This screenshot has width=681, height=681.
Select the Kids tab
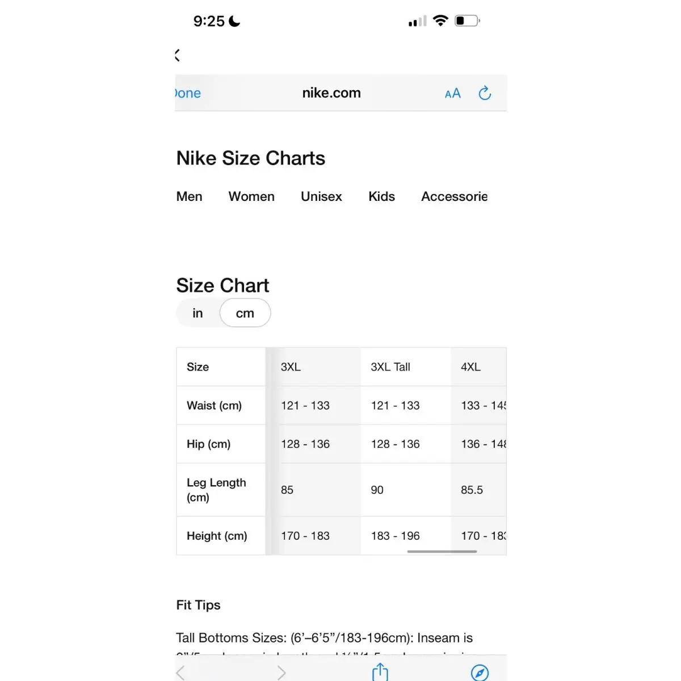point(381,196)
